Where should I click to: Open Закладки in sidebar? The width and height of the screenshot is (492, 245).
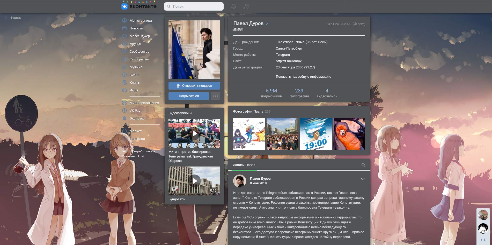[137, 139]
